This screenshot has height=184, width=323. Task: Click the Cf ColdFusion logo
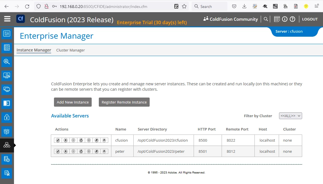tap(21, 19)
